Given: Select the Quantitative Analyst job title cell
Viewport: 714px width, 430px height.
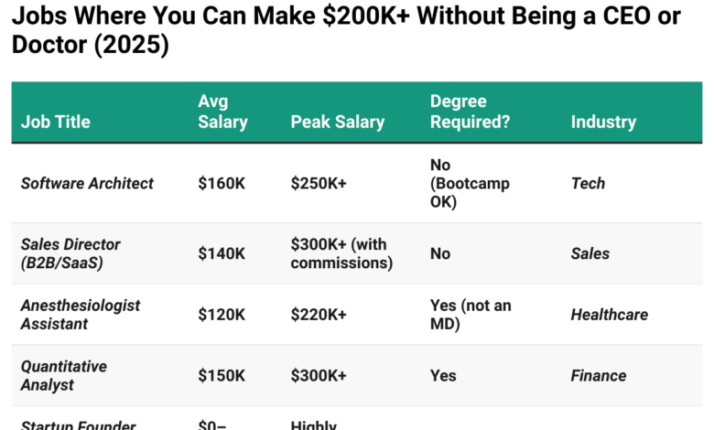Looking at the screenshot, I should coord(64,375).
